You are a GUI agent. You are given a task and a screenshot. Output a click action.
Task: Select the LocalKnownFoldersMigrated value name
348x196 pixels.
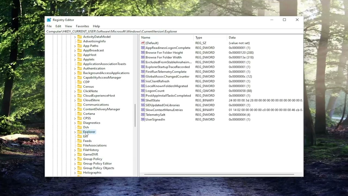click(x=167, y=86)
